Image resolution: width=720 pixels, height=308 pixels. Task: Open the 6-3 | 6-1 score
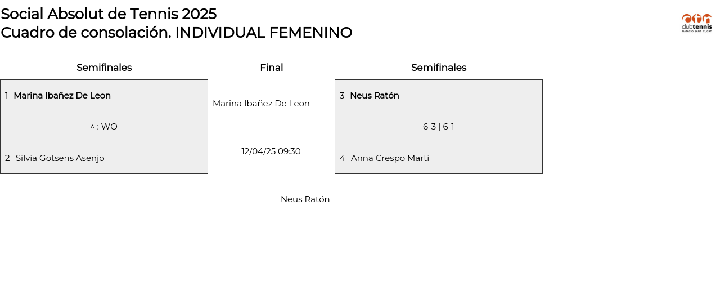[x=439, y=127]
